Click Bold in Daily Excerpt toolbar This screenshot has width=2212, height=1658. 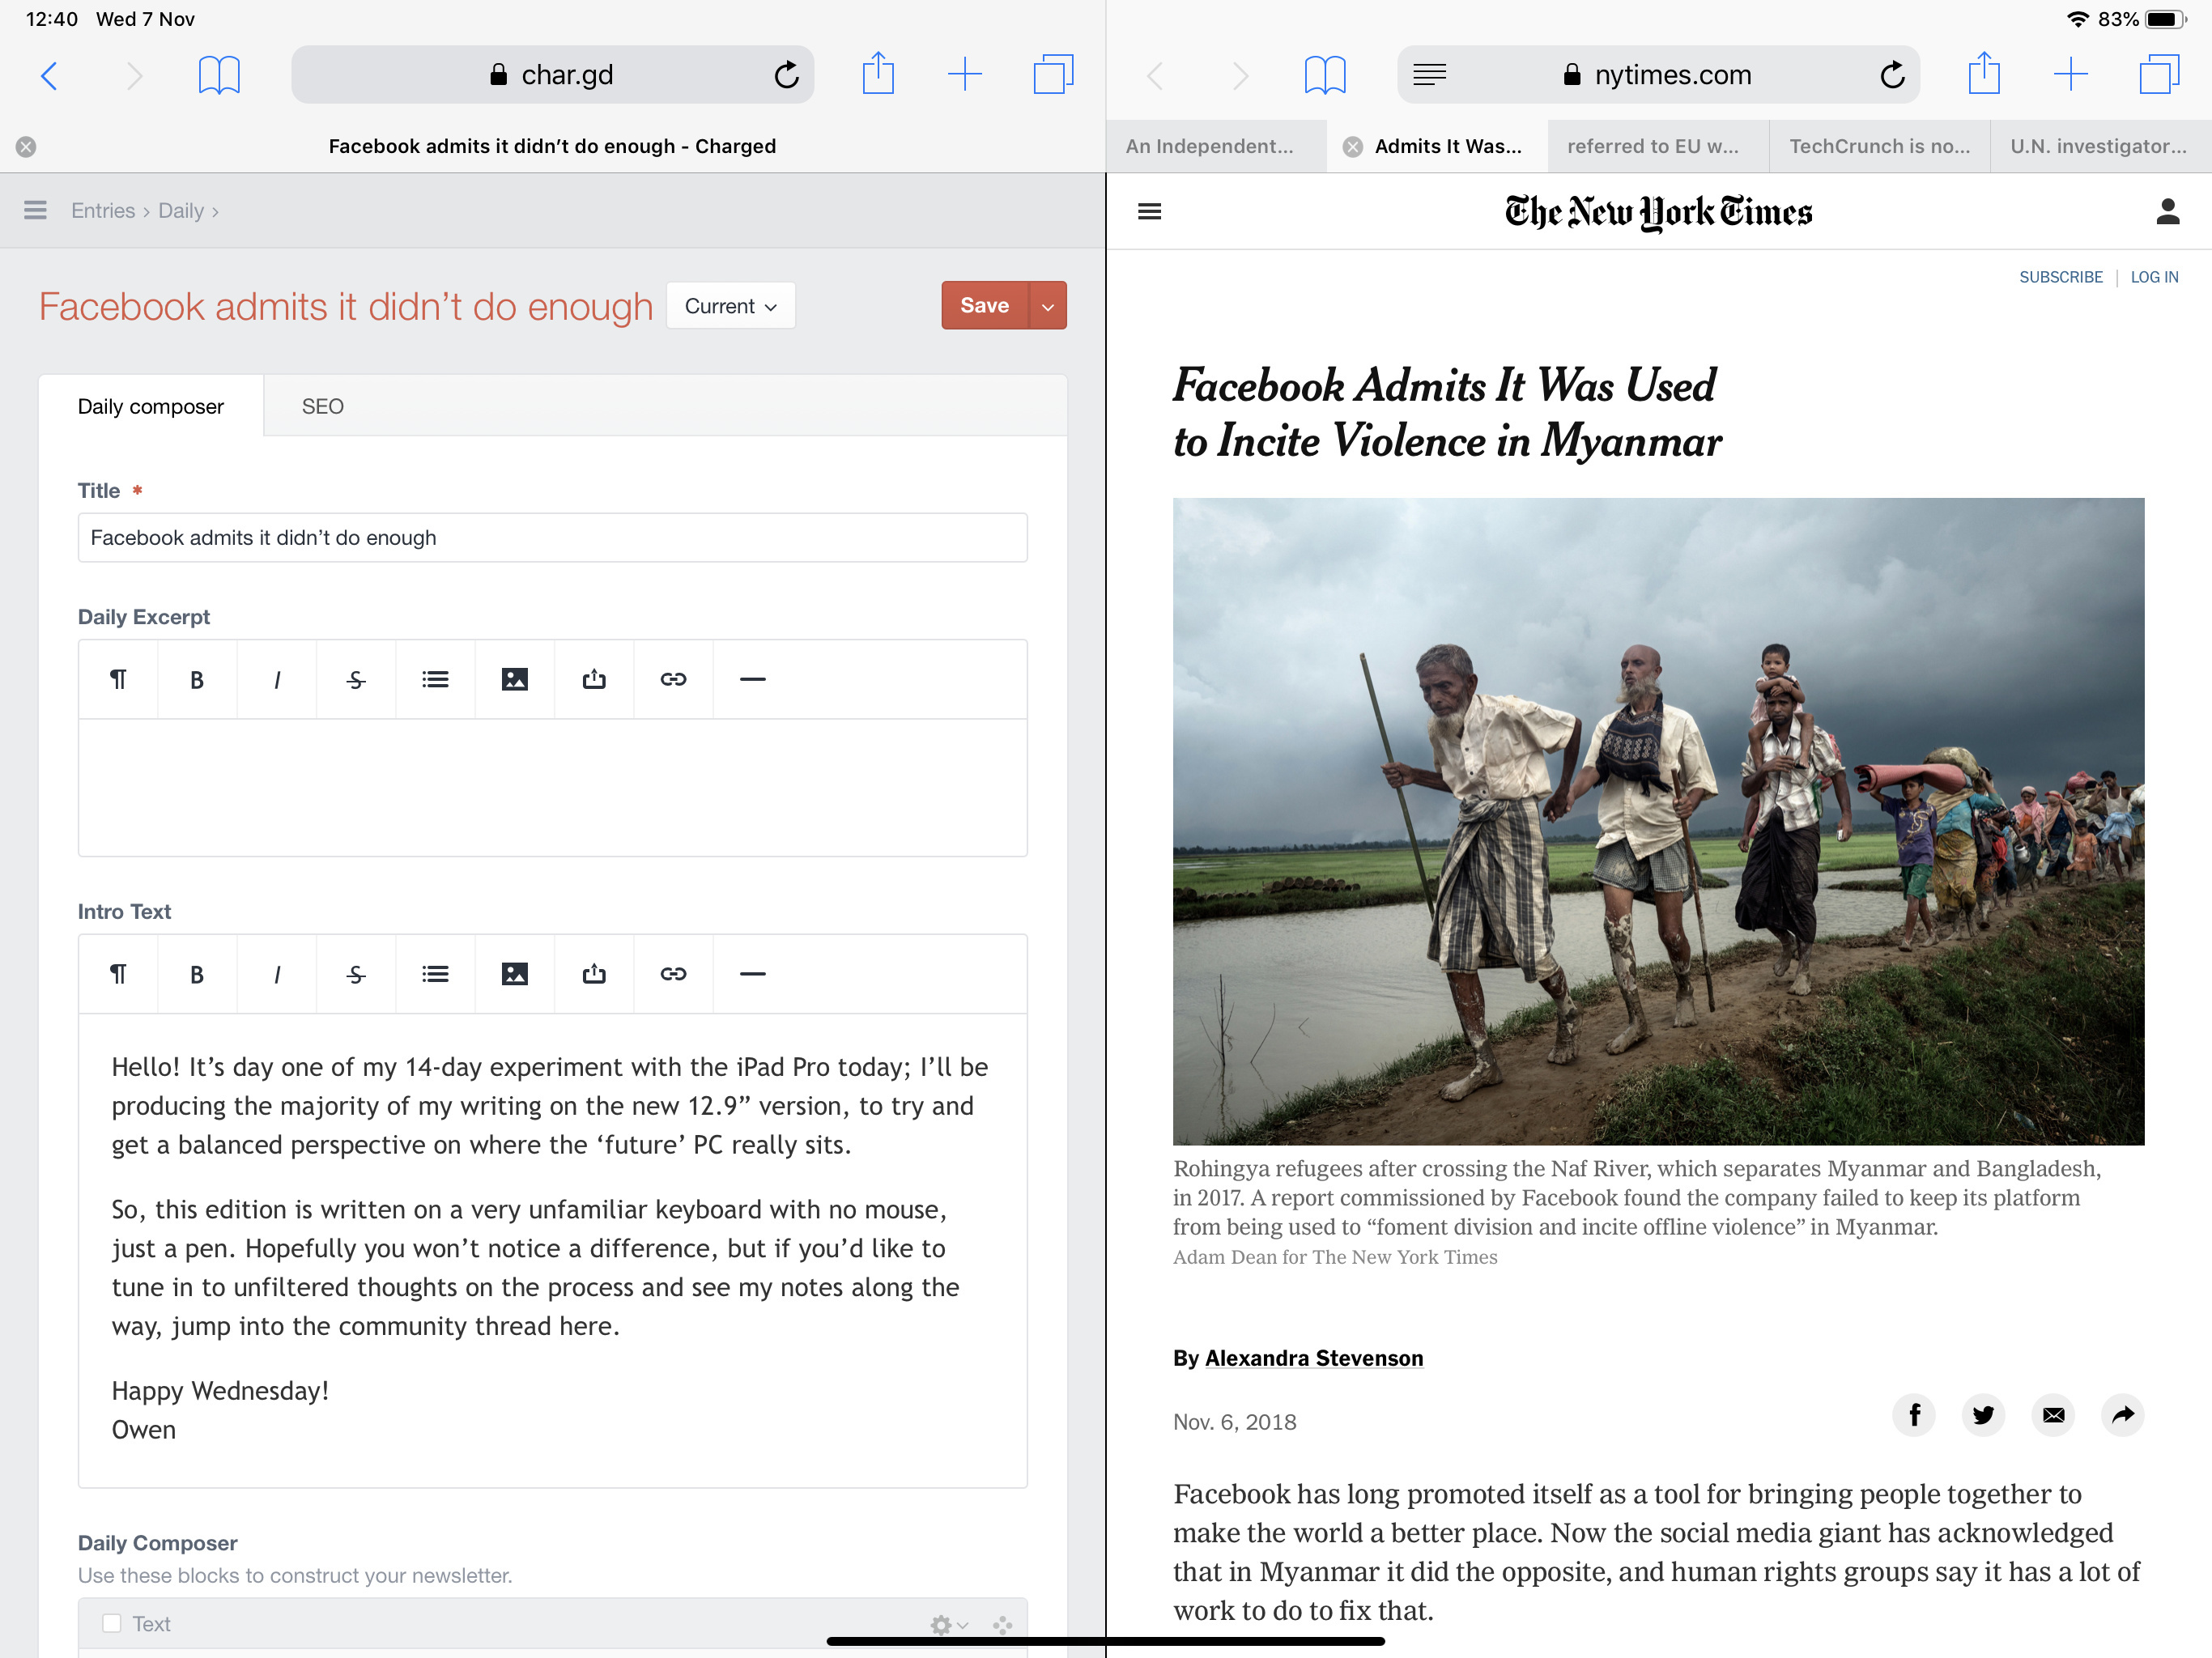click(197, 680)
